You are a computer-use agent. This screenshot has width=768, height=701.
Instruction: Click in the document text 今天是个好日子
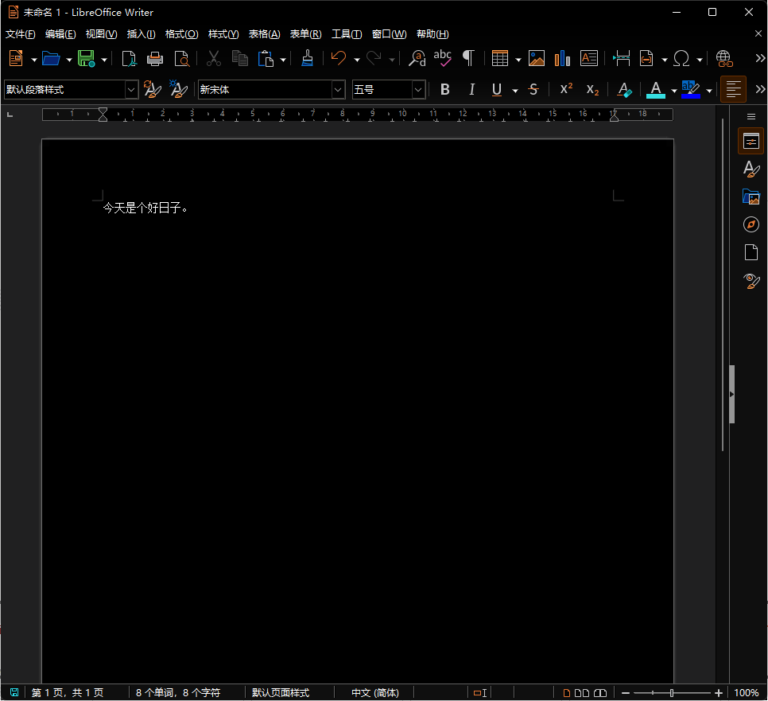click(145, 209)
